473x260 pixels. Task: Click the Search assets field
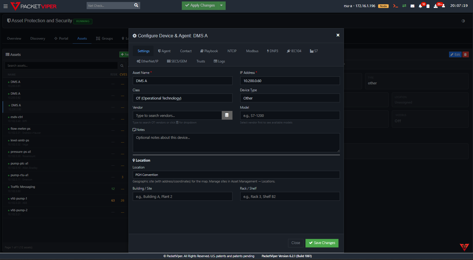point(61,66)
